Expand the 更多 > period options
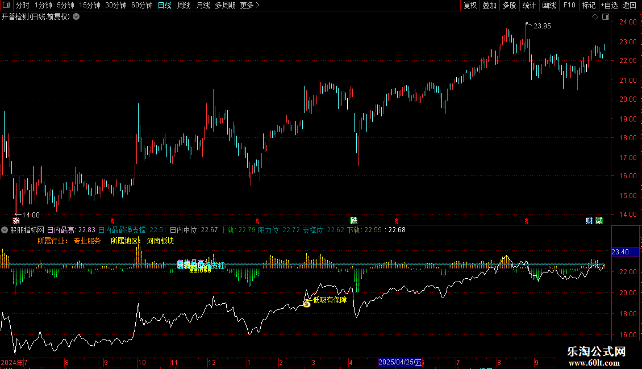 coord(250,5)
